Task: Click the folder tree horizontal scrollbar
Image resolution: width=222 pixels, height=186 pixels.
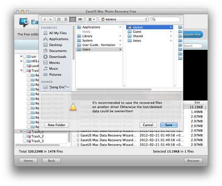Action: (38, 145)
